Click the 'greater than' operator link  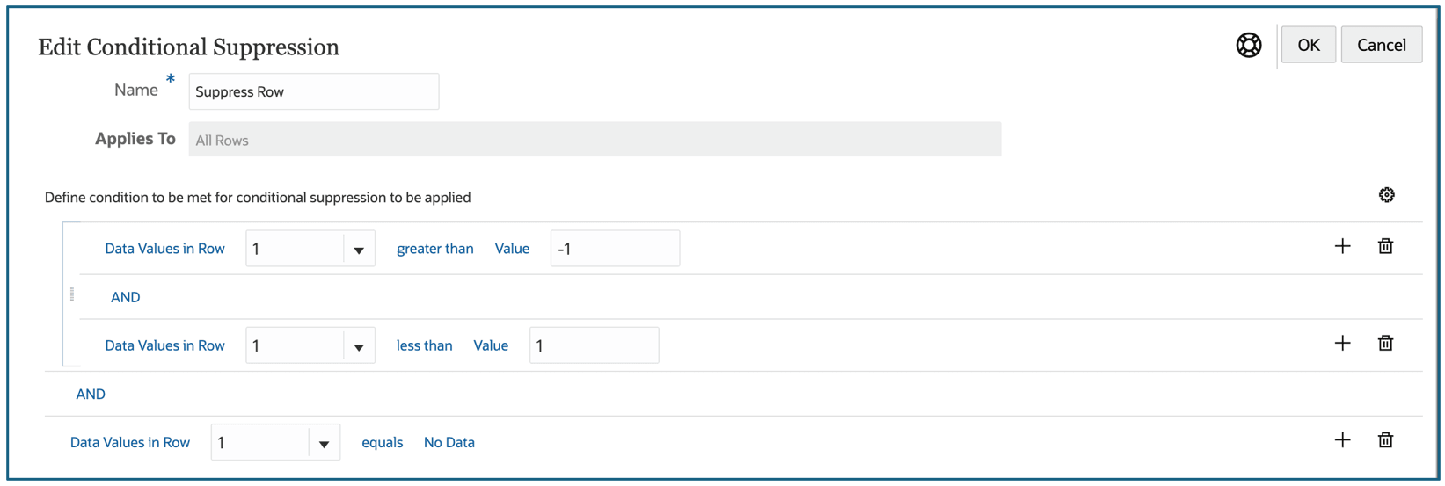[434, 249]
